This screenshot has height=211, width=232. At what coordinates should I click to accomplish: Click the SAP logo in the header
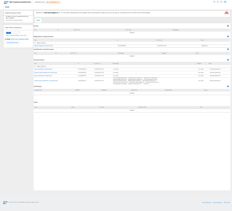click(6, 2)
